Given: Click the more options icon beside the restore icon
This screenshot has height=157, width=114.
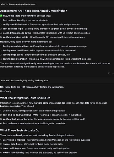Looking at the screenshot, I should pyautogui.click(x=113, y=73).
